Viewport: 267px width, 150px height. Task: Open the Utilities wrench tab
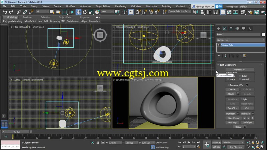[x=250, y=28]
